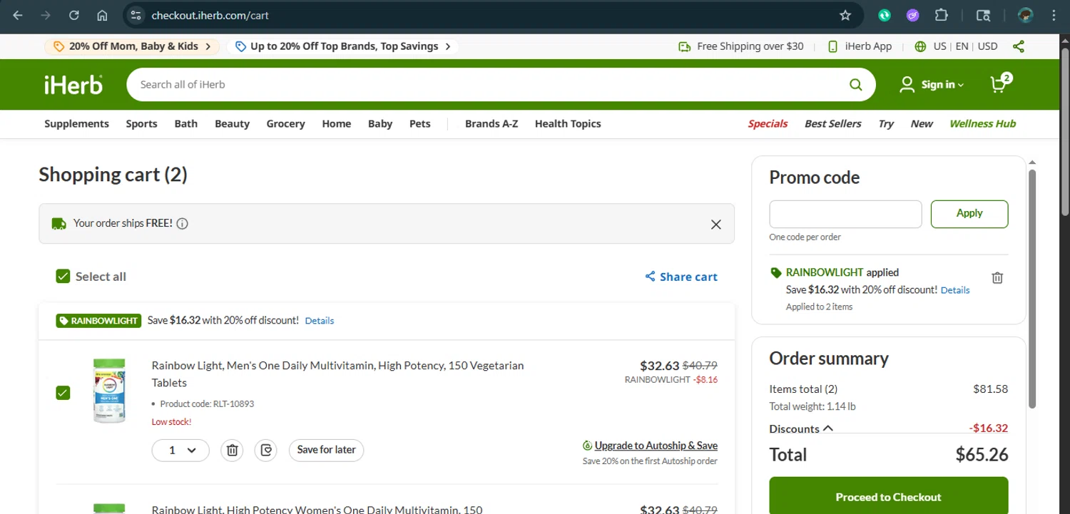Viewport: 1070px width, 514px height.
Task: Open the Supplements menu
Action: click(76, 124)
